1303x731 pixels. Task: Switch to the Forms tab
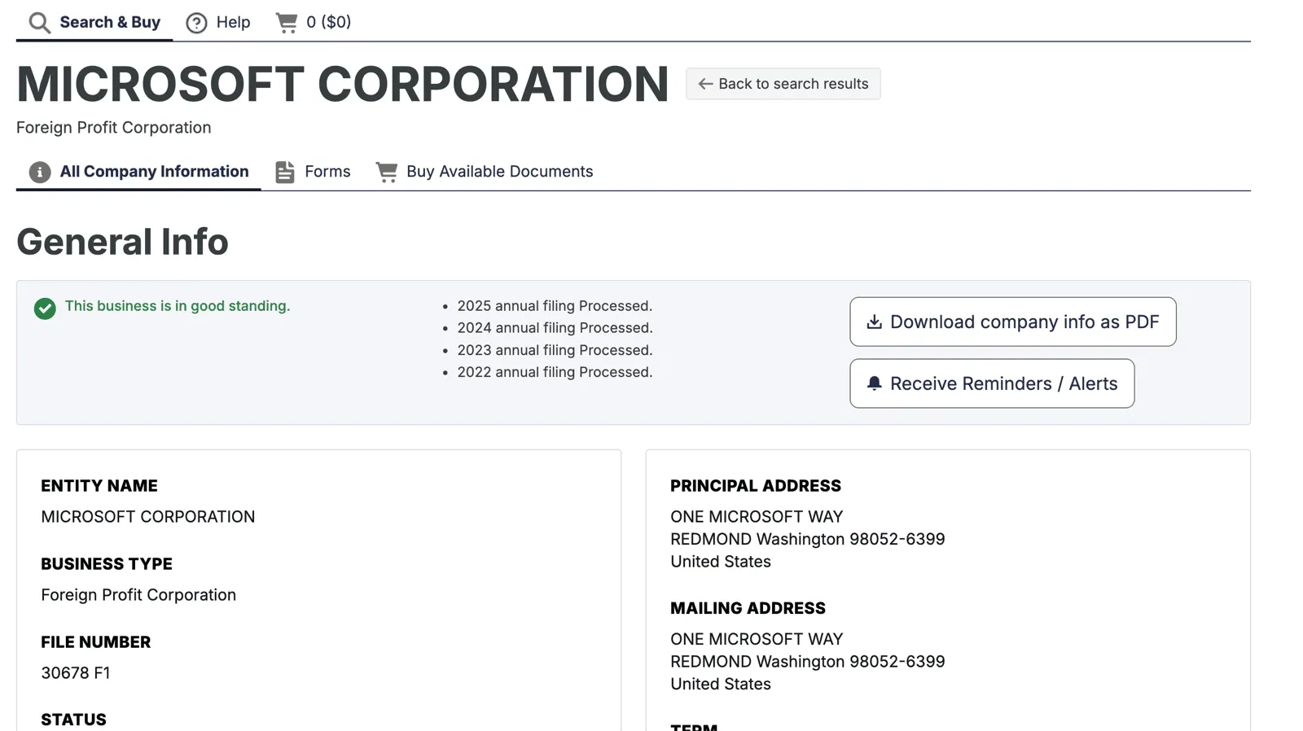coord(313,172)
